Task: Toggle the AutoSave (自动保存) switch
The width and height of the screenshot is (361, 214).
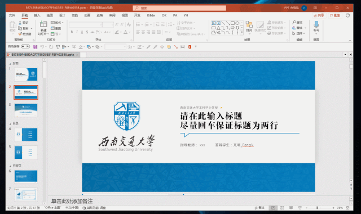Action: 25,47
